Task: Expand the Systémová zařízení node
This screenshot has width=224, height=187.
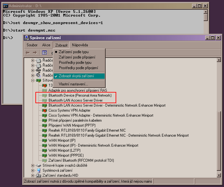Action: point(33,170)
